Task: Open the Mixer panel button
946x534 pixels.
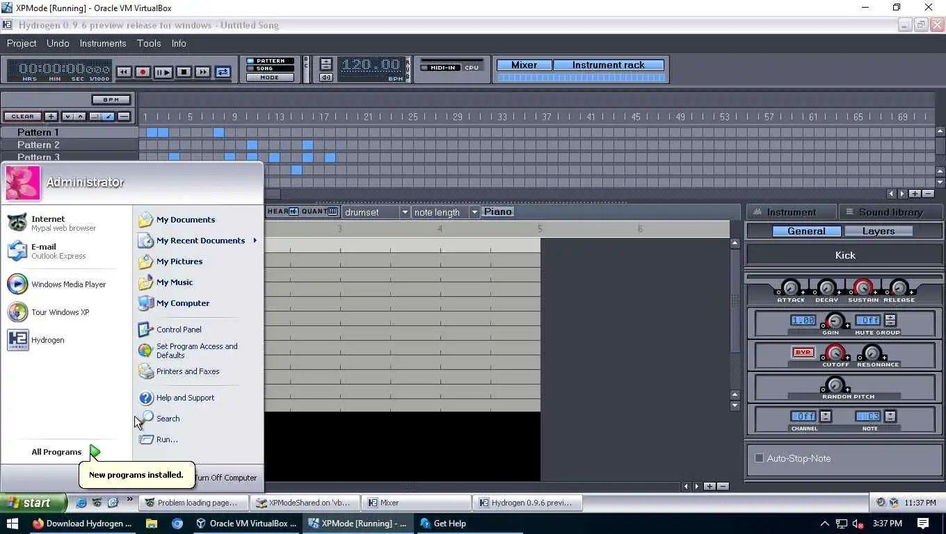Action: 524,65
